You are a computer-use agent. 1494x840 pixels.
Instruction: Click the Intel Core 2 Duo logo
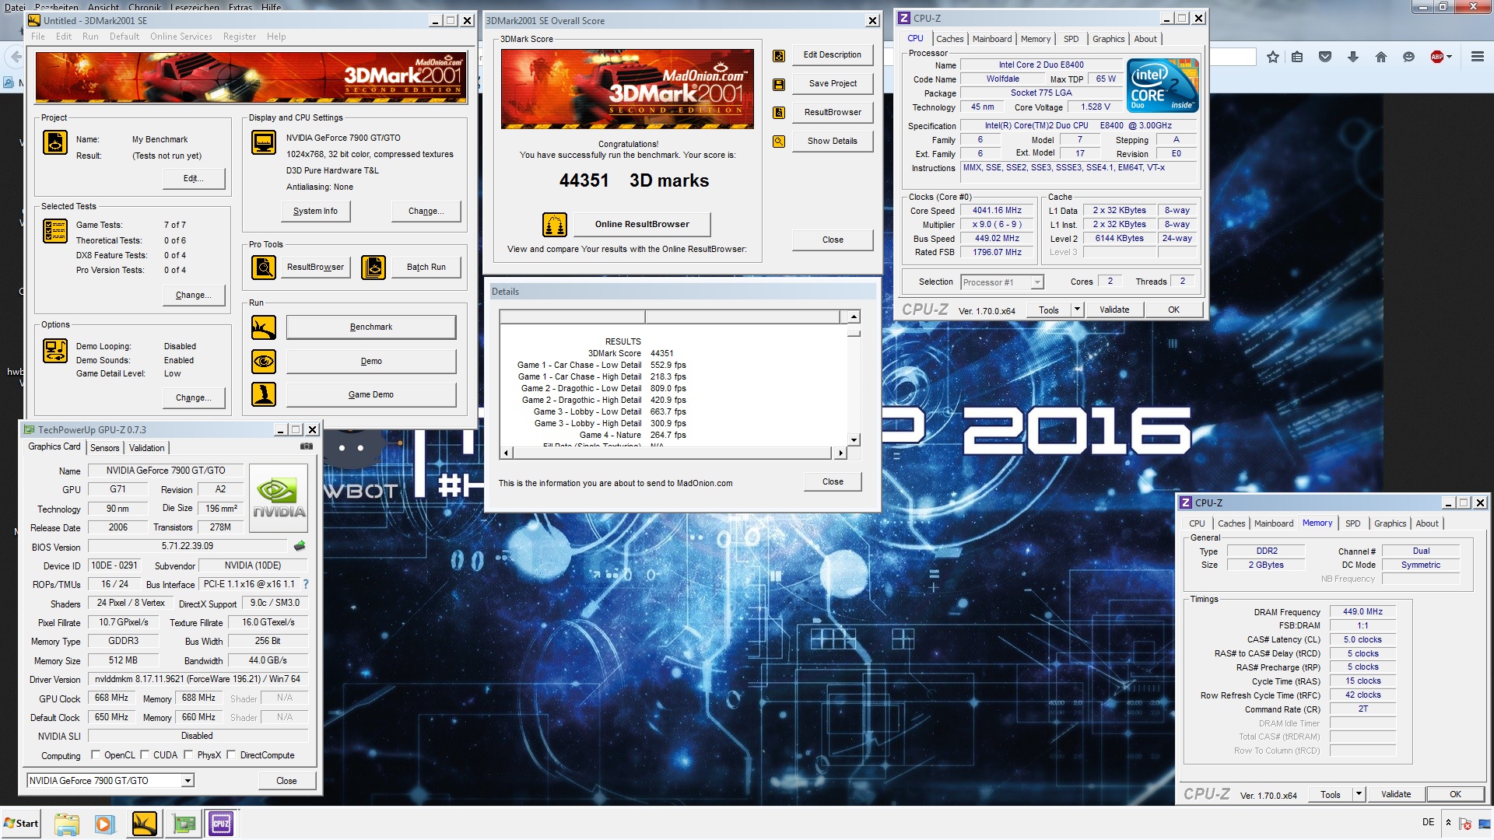point(1163,86)
